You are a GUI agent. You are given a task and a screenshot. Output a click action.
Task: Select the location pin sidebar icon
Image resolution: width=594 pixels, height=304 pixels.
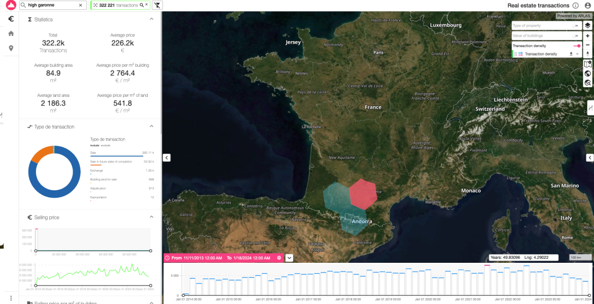point(10,48)
